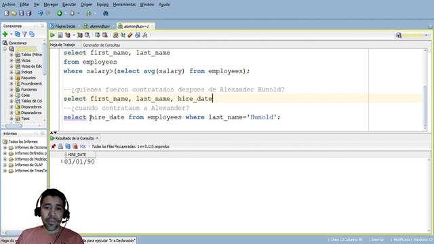Select the Hoja de Trabajo tab
434x244 pixels.
point(62,45)
